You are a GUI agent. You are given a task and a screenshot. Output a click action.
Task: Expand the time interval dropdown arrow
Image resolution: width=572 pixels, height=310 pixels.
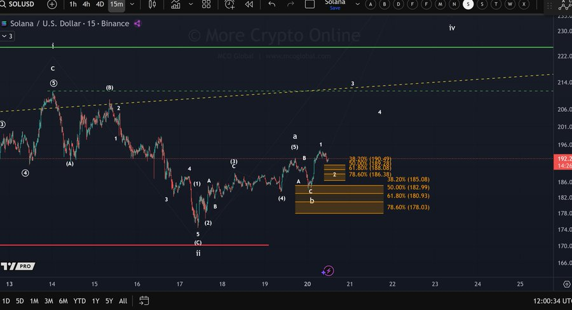pos(132,4)
